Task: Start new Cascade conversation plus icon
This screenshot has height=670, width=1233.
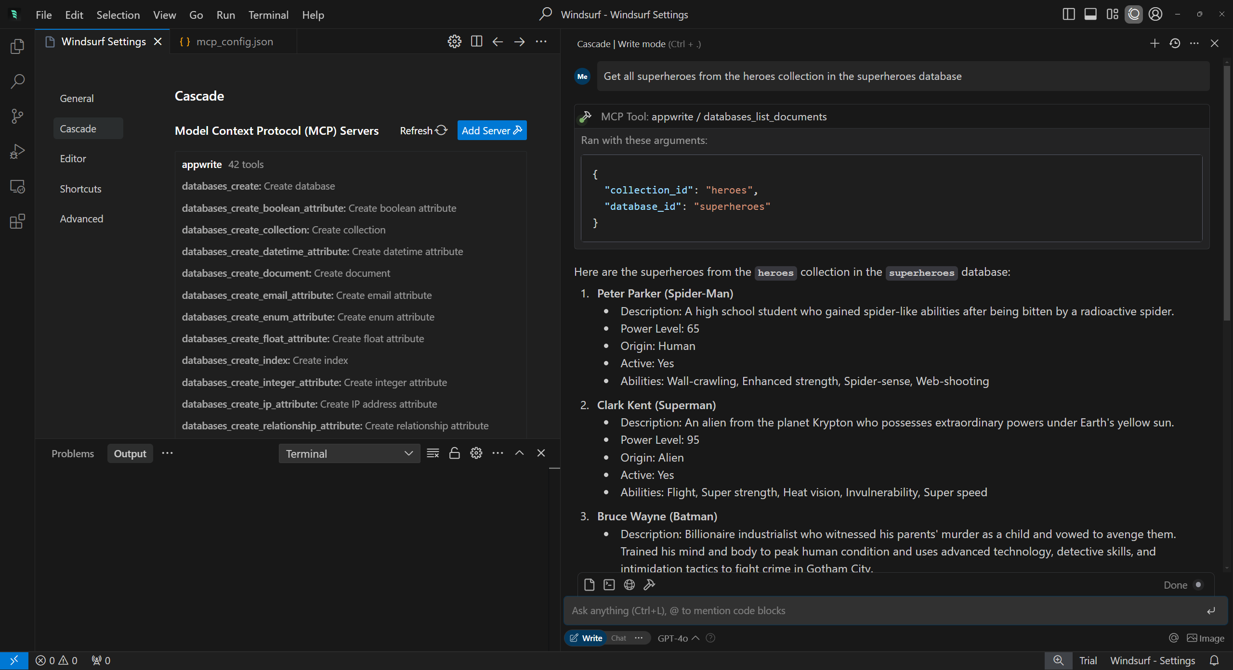Action: coord(1154,44)
